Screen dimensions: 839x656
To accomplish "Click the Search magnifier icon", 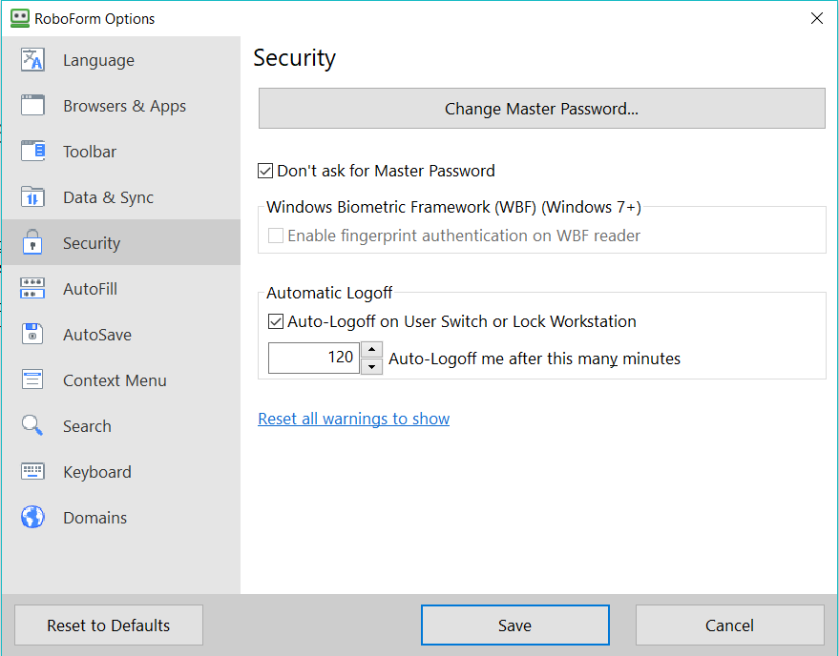I will (32, 425).
